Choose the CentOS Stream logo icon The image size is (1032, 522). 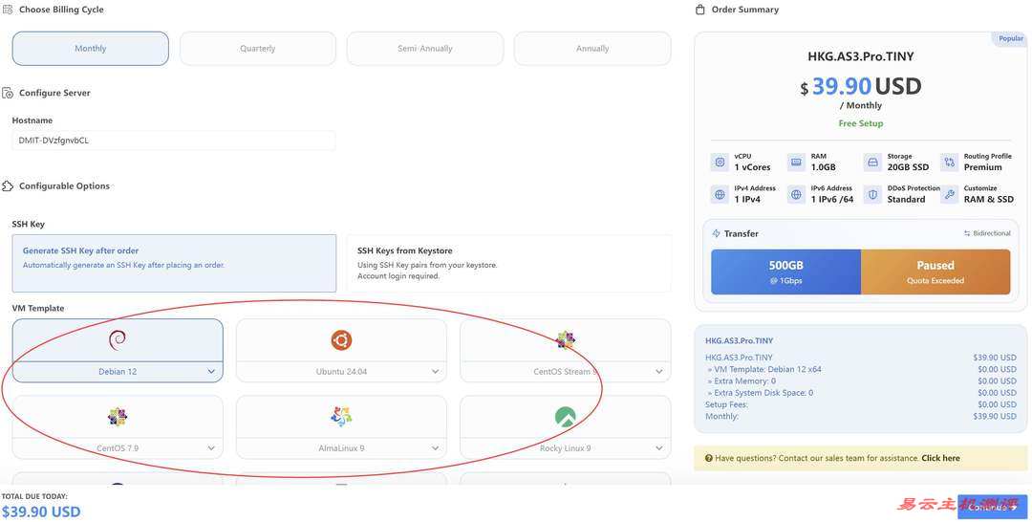click(x=565, y=339)
